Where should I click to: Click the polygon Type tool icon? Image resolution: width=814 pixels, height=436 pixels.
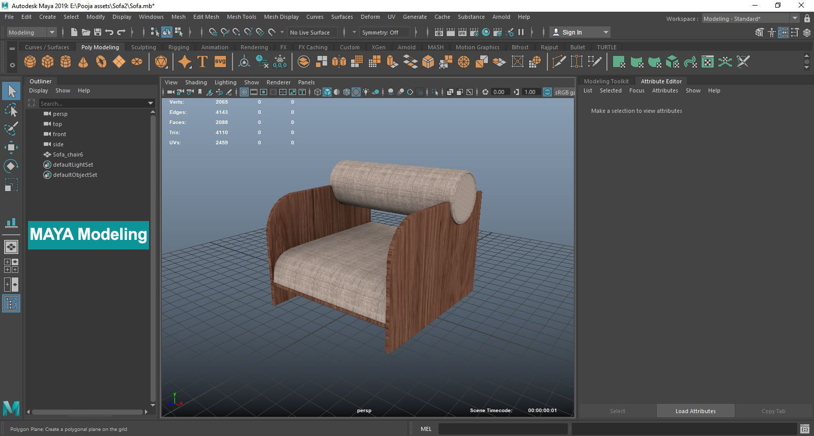202,62
